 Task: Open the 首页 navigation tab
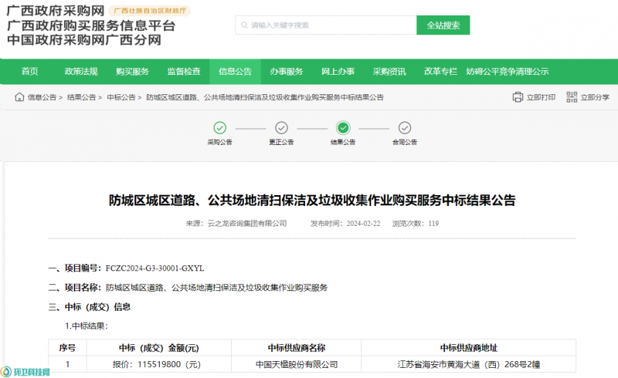pos(29,72)
